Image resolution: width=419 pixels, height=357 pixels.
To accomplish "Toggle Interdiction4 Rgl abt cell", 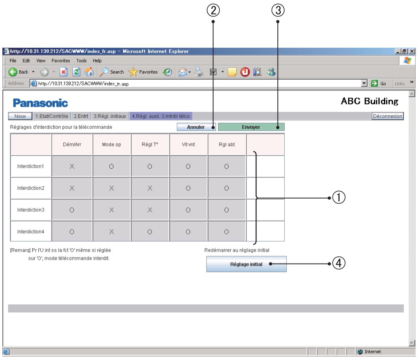I will pos(227,232).
